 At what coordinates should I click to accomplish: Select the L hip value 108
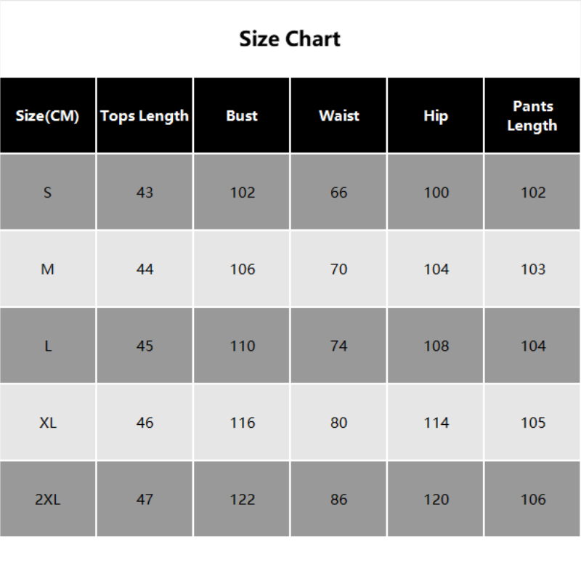[x=436, y=346]
